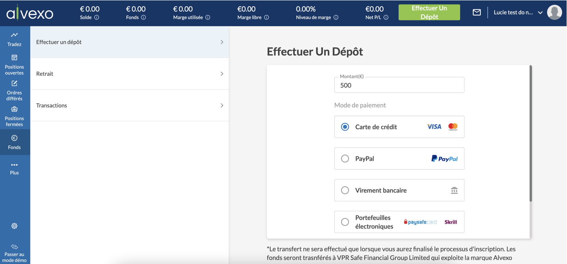Open Positions fermées briefcase icon
Image resolution: width=567 pixels, height=264 pixels.
click(14, 110)
